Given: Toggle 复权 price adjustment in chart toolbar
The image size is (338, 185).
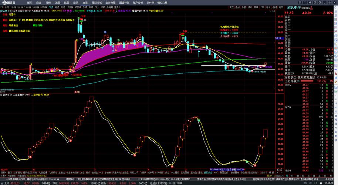Looking at the screenshot, I should (x=232, y=7).
